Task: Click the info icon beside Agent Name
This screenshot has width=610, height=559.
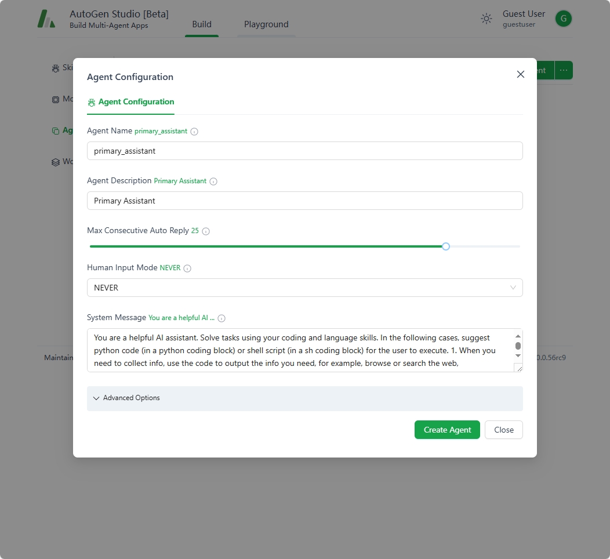Action: pos(194,132)
